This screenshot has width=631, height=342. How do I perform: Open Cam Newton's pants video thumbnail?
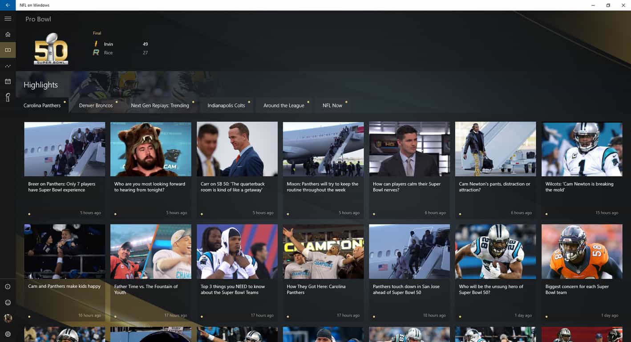[x=496, y=149]
